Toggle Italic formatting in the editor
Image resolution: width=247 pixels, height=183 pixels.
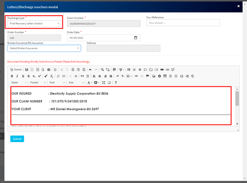click(x=17, y=76)
